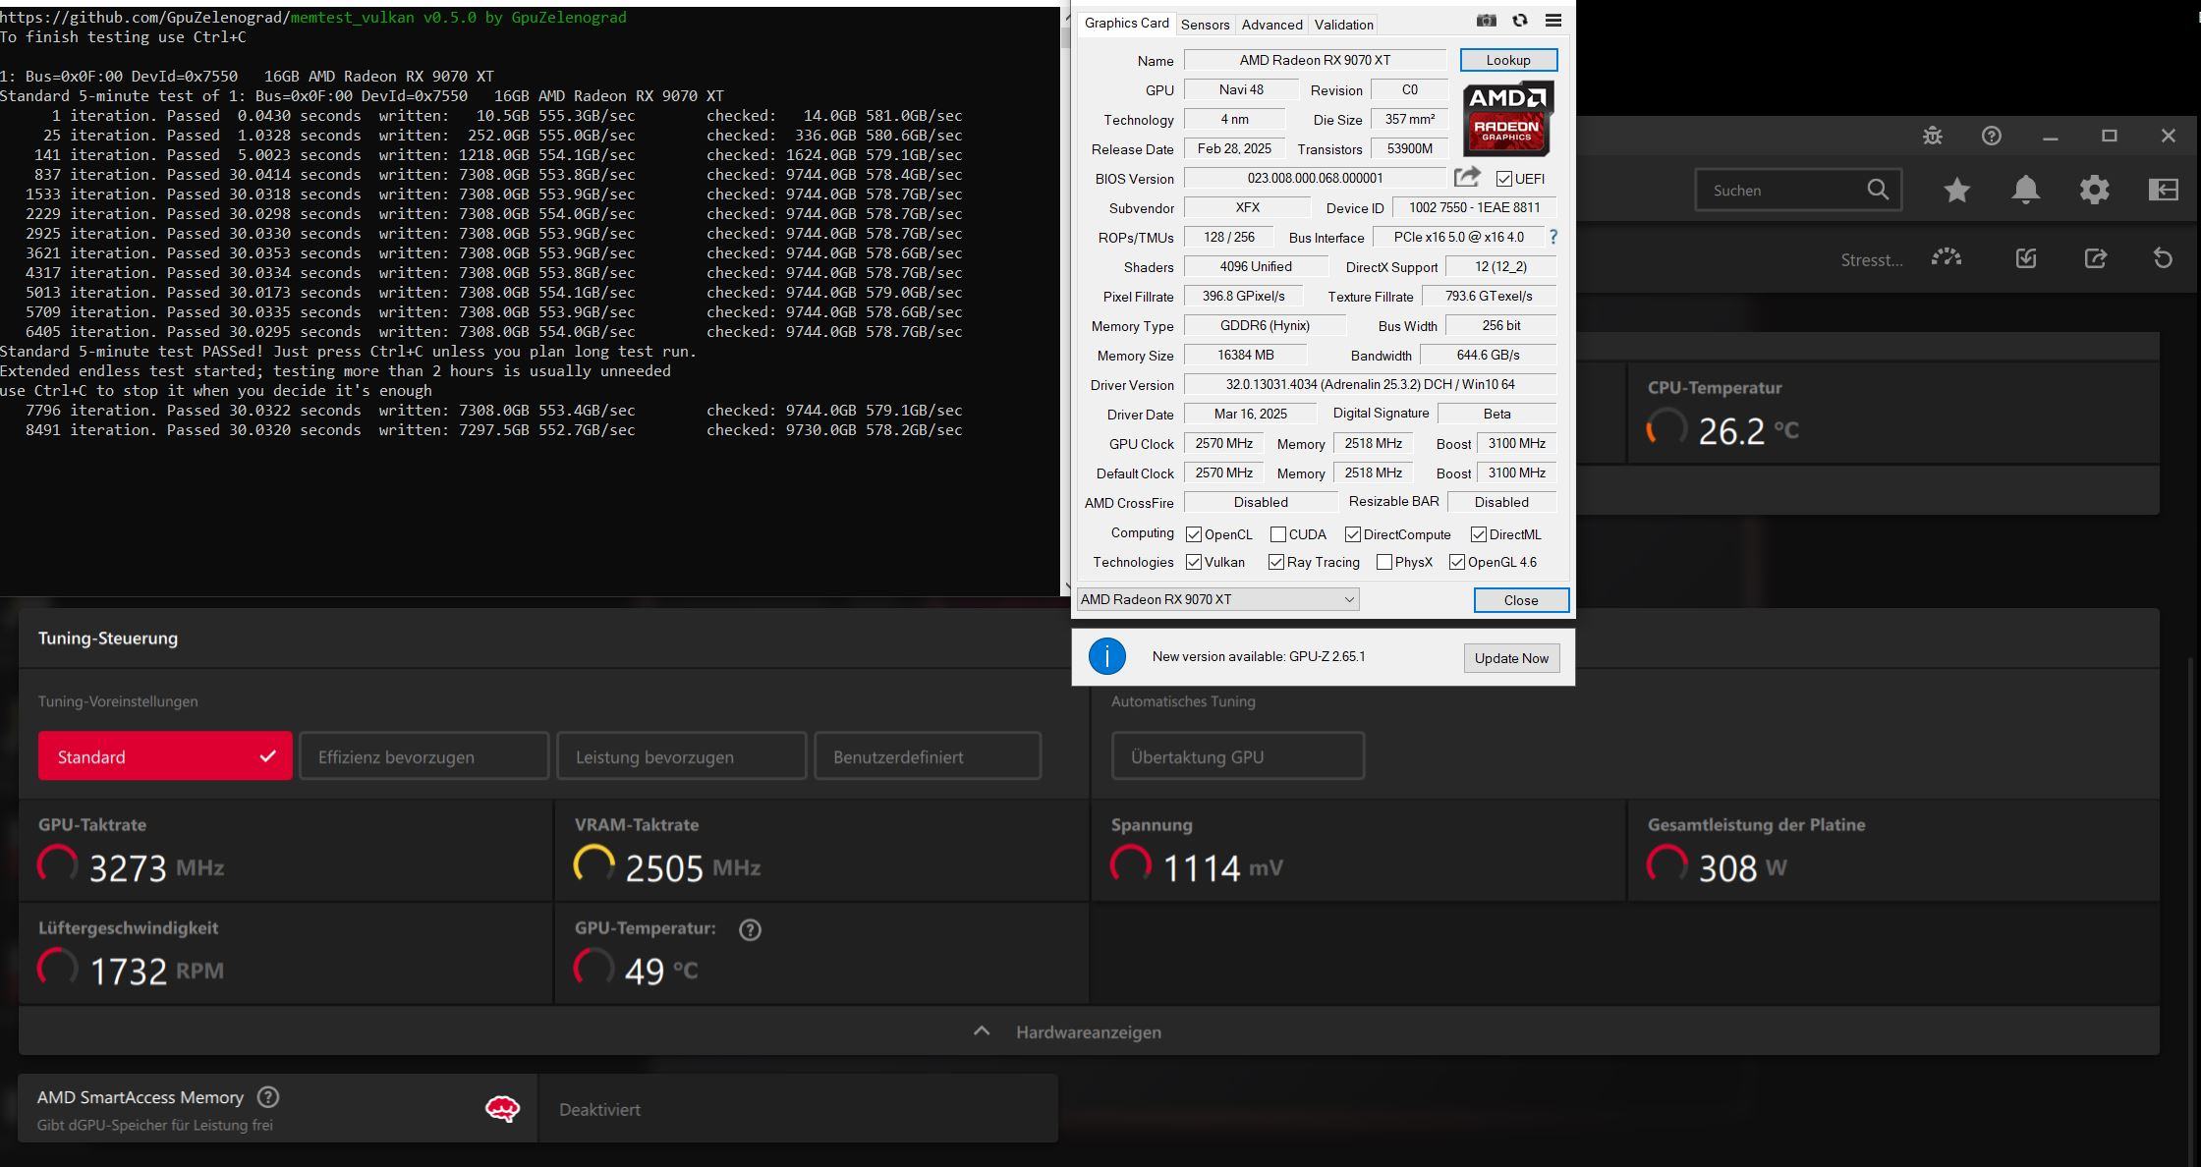The width and height of the screenshot is (2201, 1167).
Task: Click the favorites star icon
Action: click(x=1957, y=190)
